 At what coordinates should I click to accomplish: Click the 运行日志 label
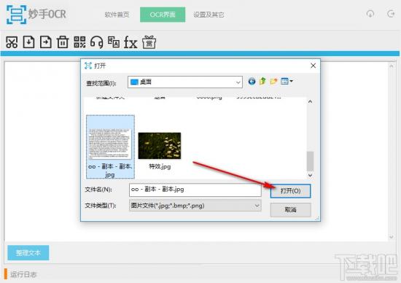pos(23,274)
